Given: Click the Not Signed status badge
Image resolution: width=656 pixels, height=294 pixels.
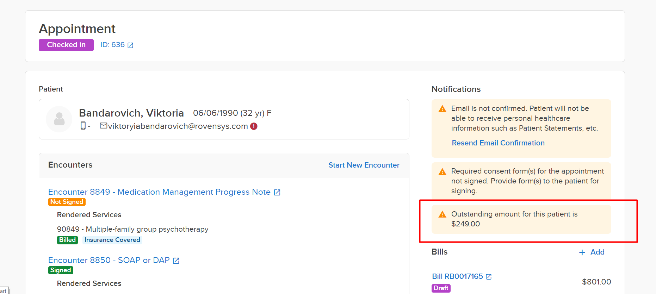Looking at the screenshot, I should [67, 202].
